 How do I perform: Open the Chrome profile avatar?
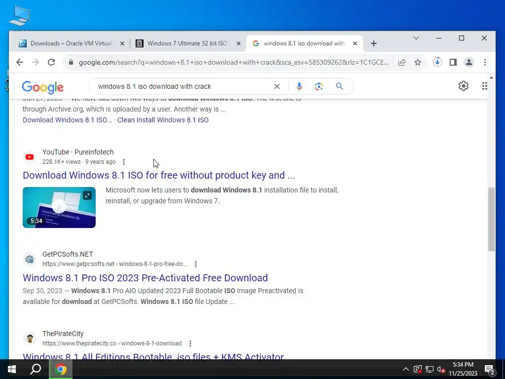[x=469, y=62]
